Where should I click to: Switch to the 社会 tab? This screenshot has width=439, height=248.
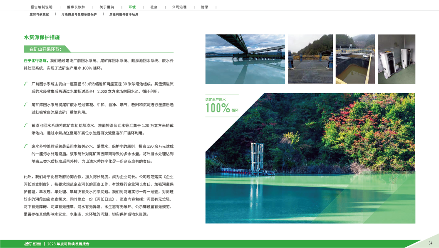coord(154,7)
